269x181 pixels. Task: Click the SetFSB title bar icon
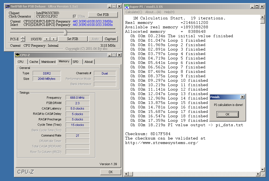point(7,6)
